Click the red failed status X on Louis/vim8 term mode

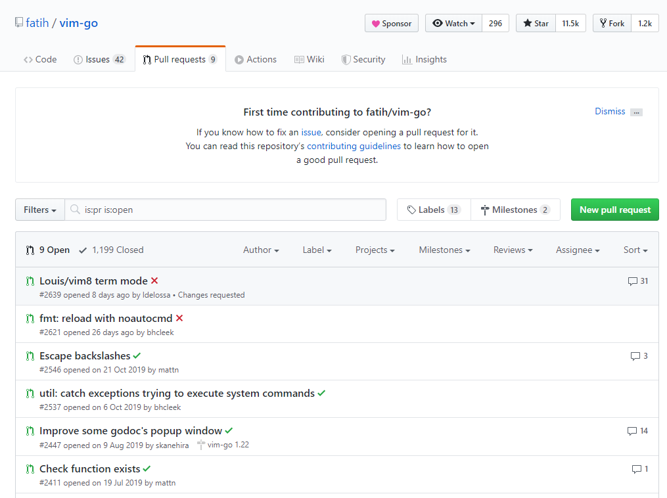[x=154, y=281]
